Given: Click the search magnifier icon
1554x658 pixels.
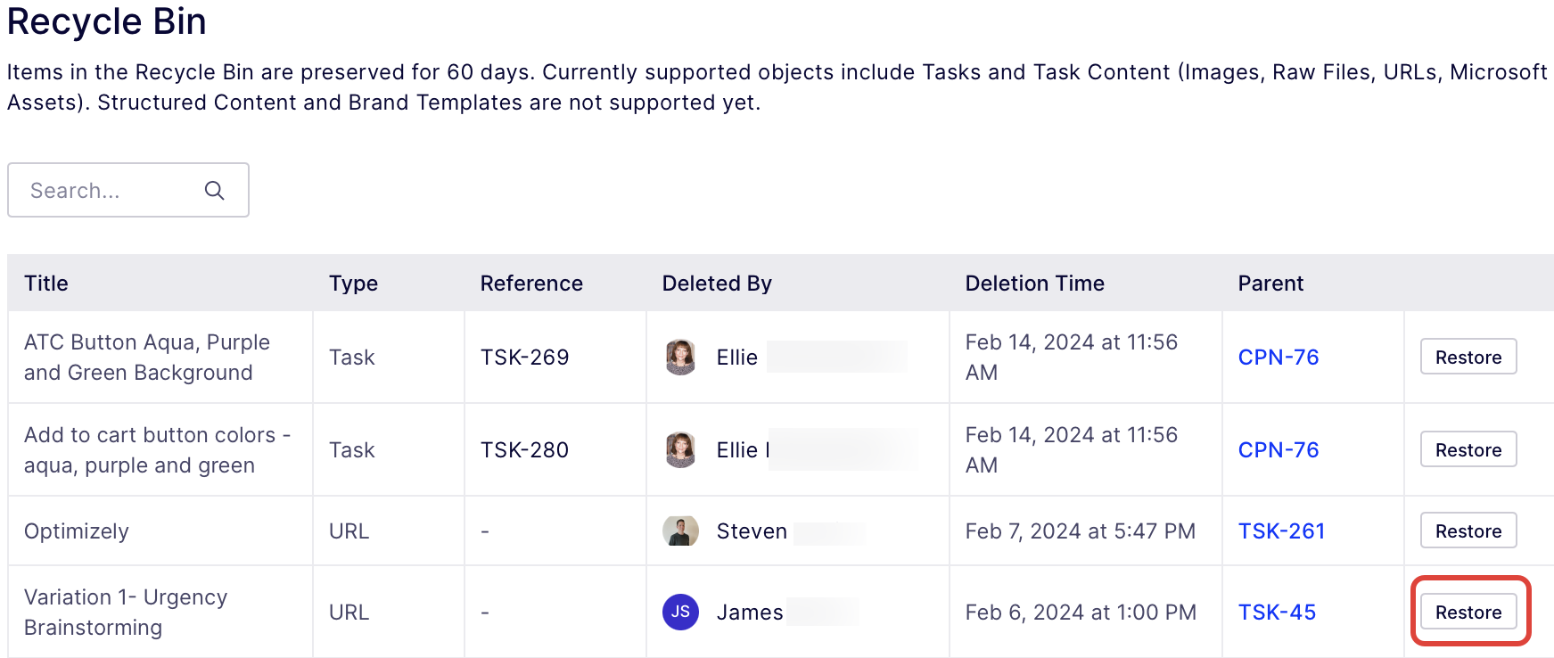Looking at the screenshot, I should pyautogui.click(x=214, y=190).
